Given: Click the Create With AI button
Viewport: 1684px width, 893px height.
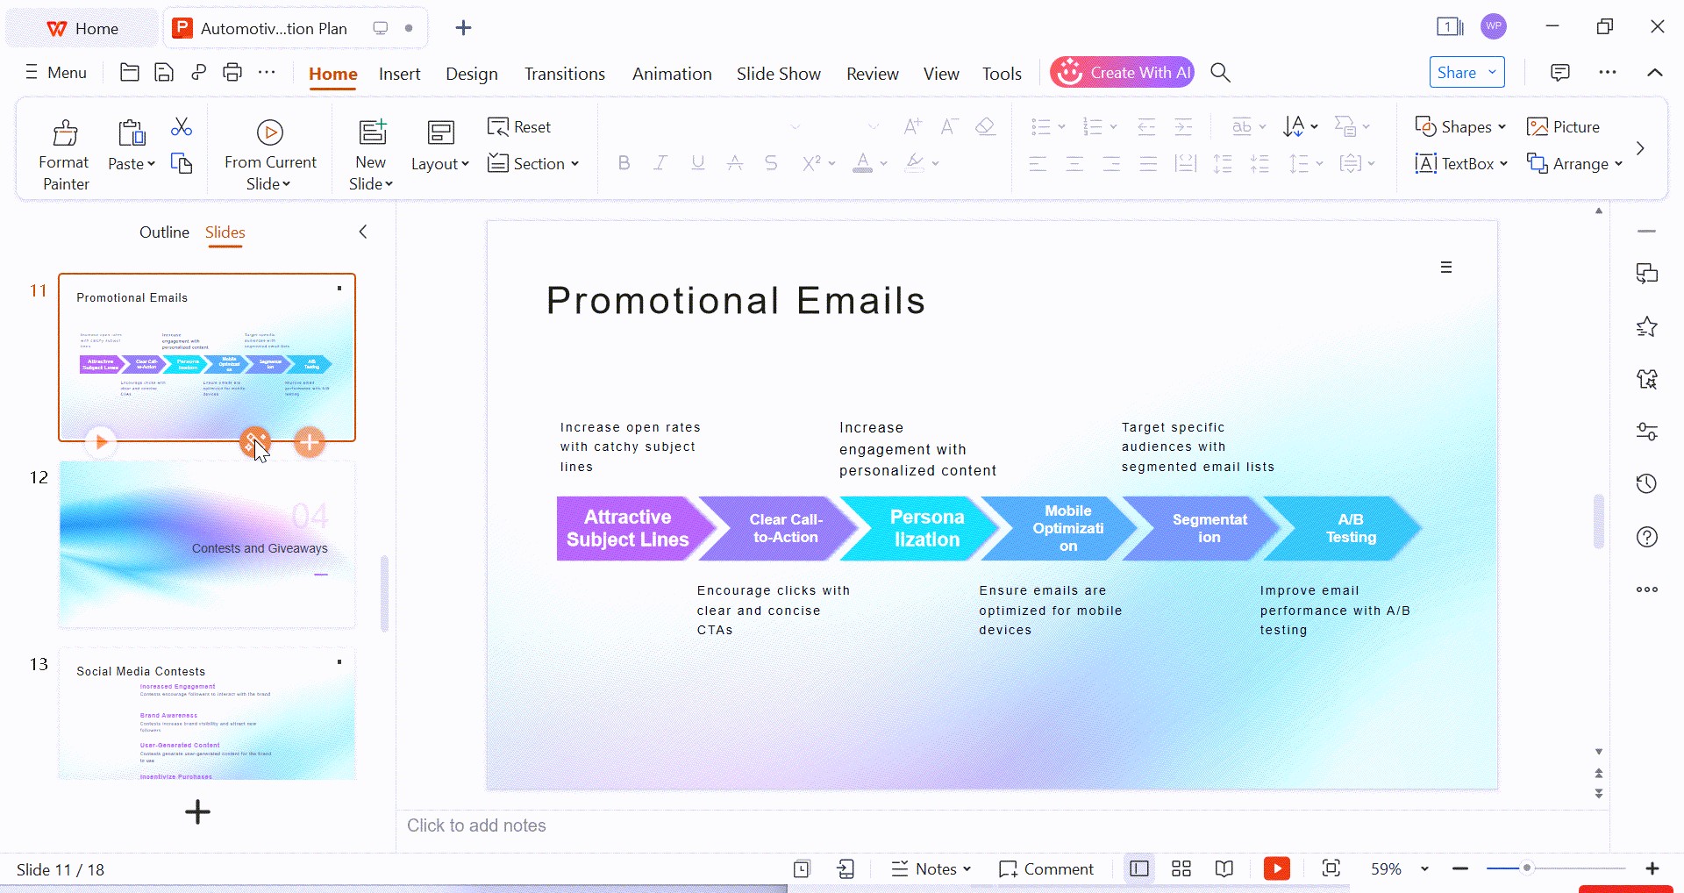Looking at the screenshot, I should click(1122, 73).
